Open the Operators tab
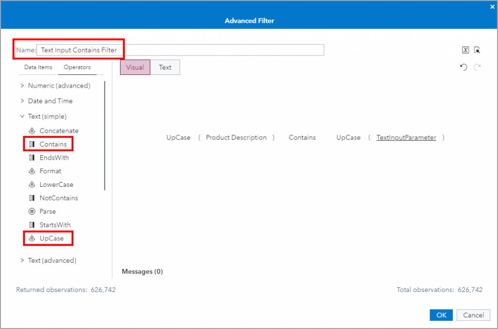Viewport: 498px width, 329px height. pos(76,67)
